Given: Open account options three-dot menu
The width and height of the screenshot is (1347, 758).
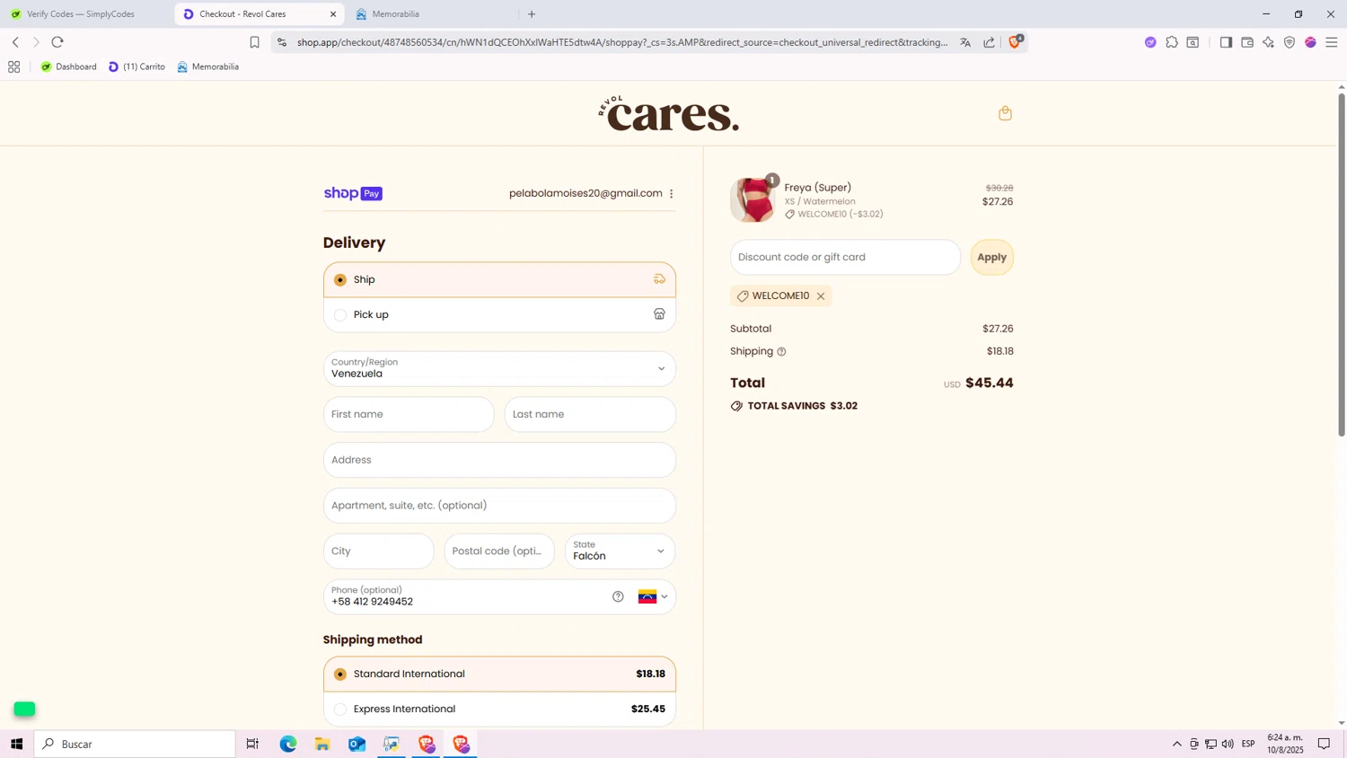Looking at the screenshot, I should click(x=671, y=194).
